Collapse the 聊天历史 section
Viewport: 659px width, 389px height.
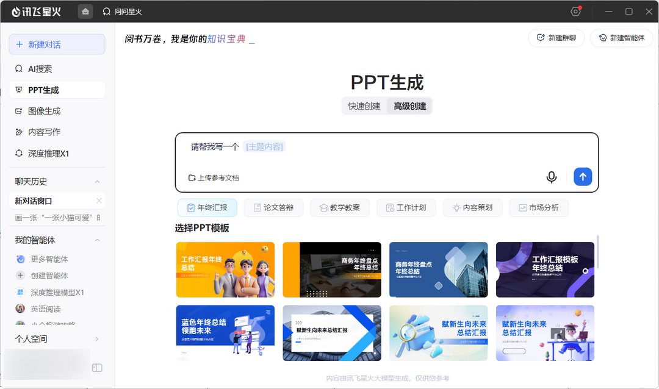97,182
